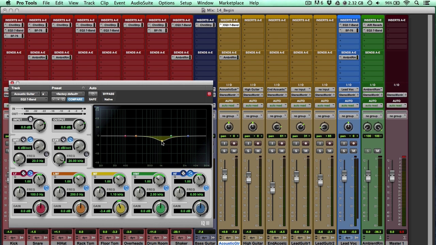Click the EndAcostc track volume fader
Image resolution: width=436 pixels, height=245 pixels.
pos(272,187)
